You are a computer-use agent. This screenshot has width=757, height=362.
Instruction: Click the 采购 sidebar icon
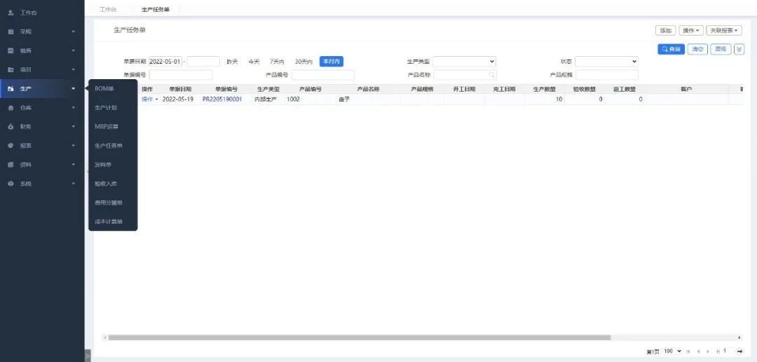click(11, 32)
